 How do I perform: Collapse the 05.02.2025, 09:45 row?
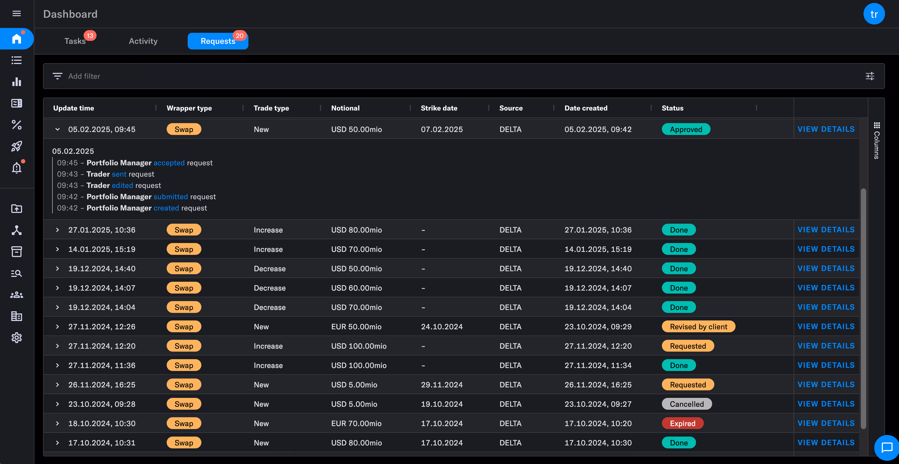click(x=58, y=129)
